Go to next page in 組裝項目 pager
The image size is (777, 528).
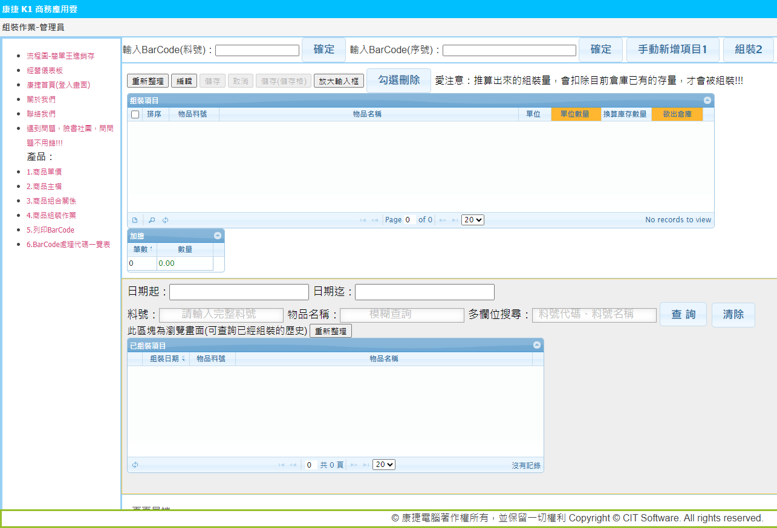coord(443,220)
